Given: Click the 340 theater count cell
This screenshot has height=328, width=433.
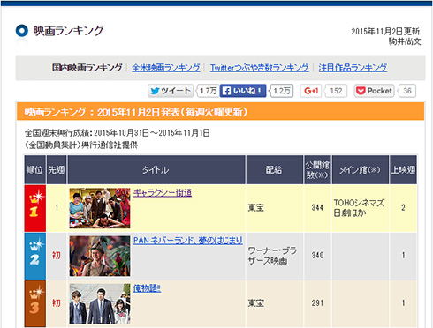Looking at the screenshot, I should tap(317, 256).
